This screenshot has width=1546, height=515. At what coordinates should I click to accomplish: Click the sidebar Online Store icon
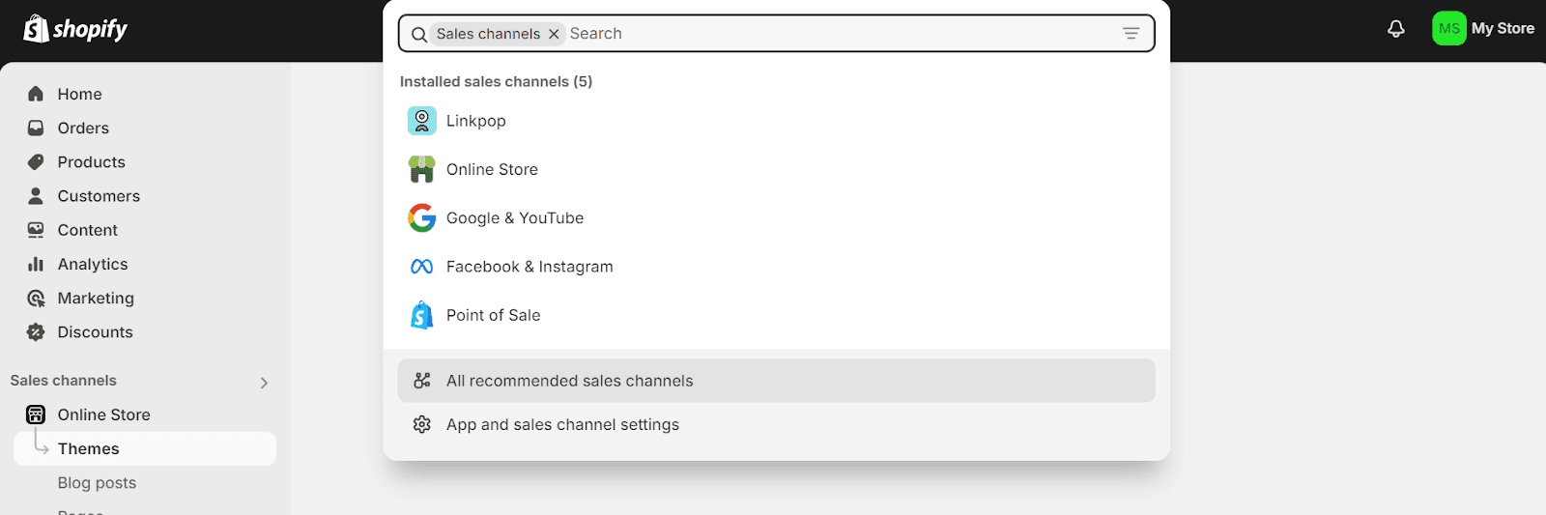(x=36, y=415)
